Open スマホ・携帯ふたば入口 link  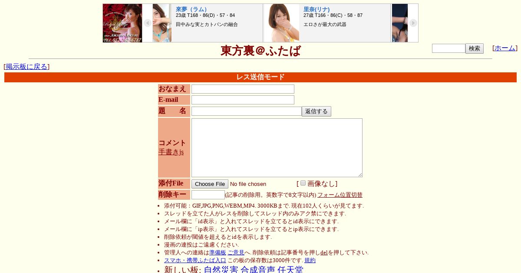[x=195, y=260]
